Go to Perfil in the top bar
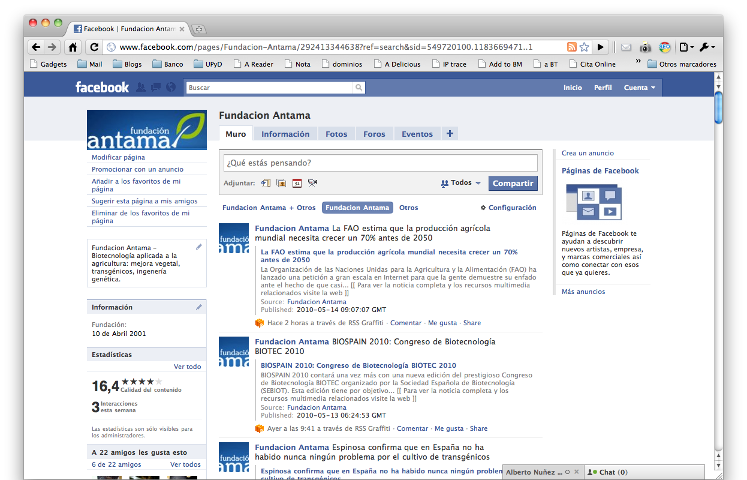 [603, 88]
